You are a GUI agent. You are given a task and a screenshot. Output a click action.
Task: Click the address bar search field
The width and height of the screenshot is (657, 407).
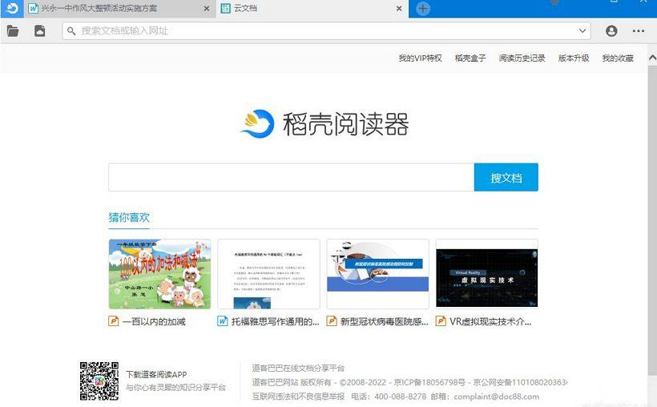(x=327, y=30)
